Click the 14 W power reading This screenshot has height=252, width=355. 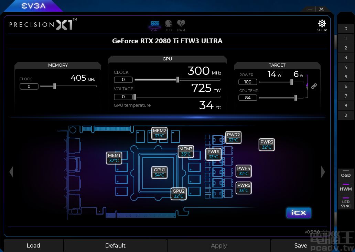(275, 74)
